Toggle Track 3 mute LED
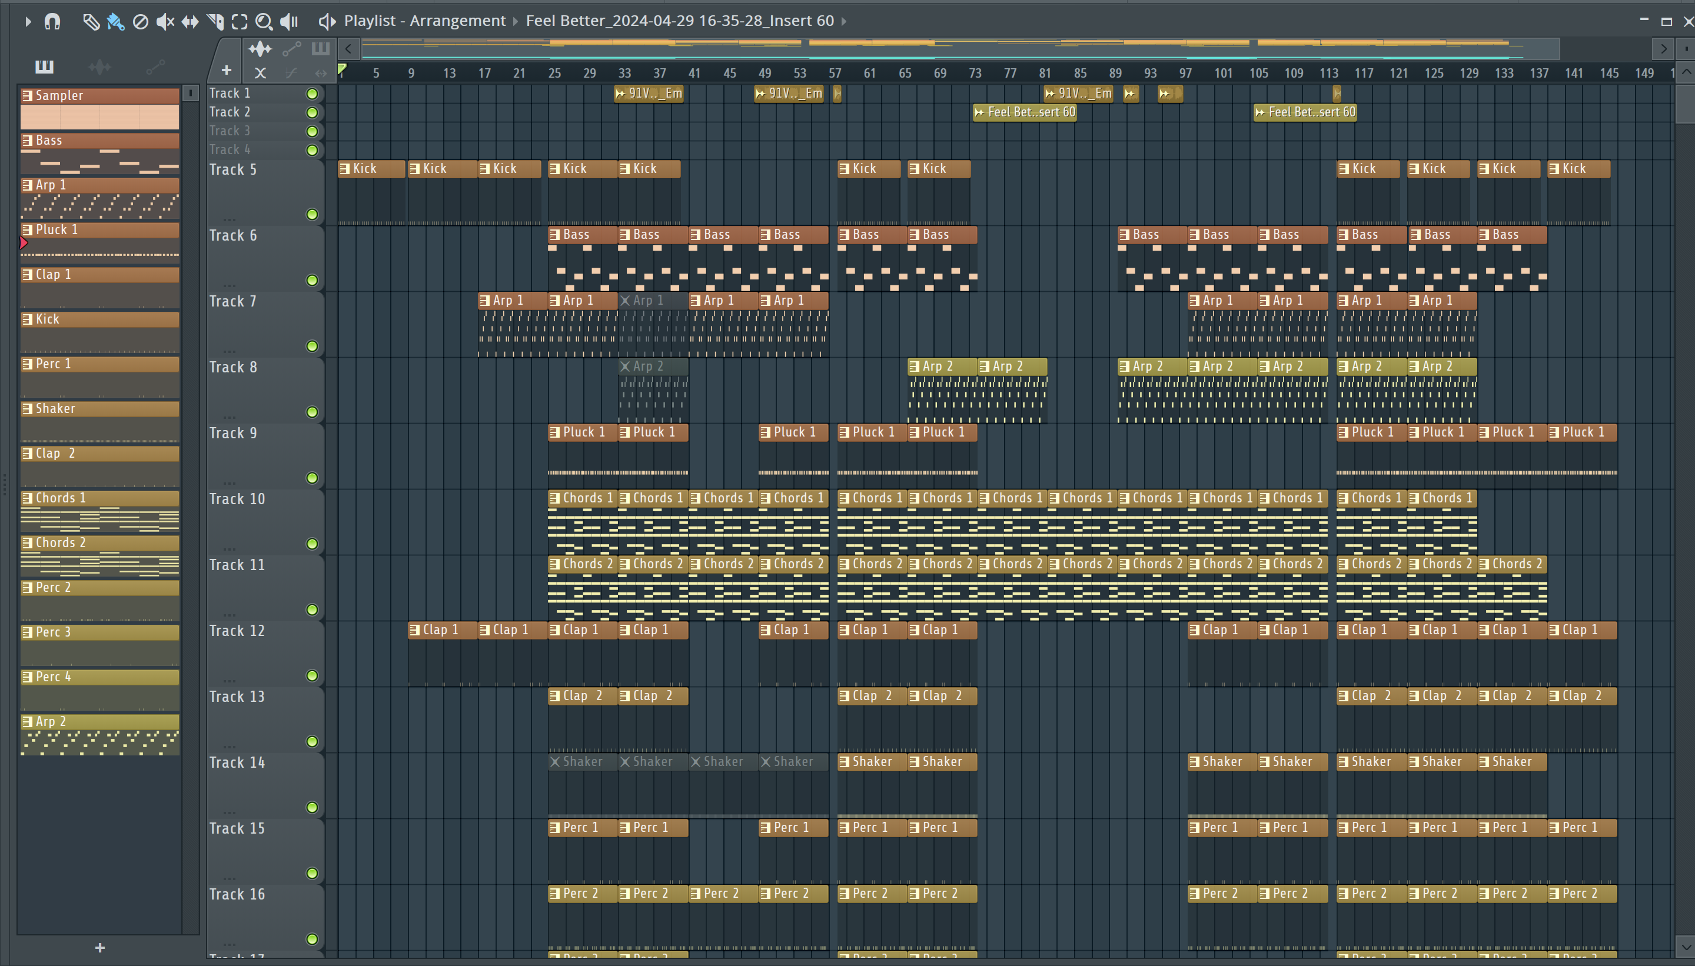This screenshot has height=966, width=1695. pos(312,131)
